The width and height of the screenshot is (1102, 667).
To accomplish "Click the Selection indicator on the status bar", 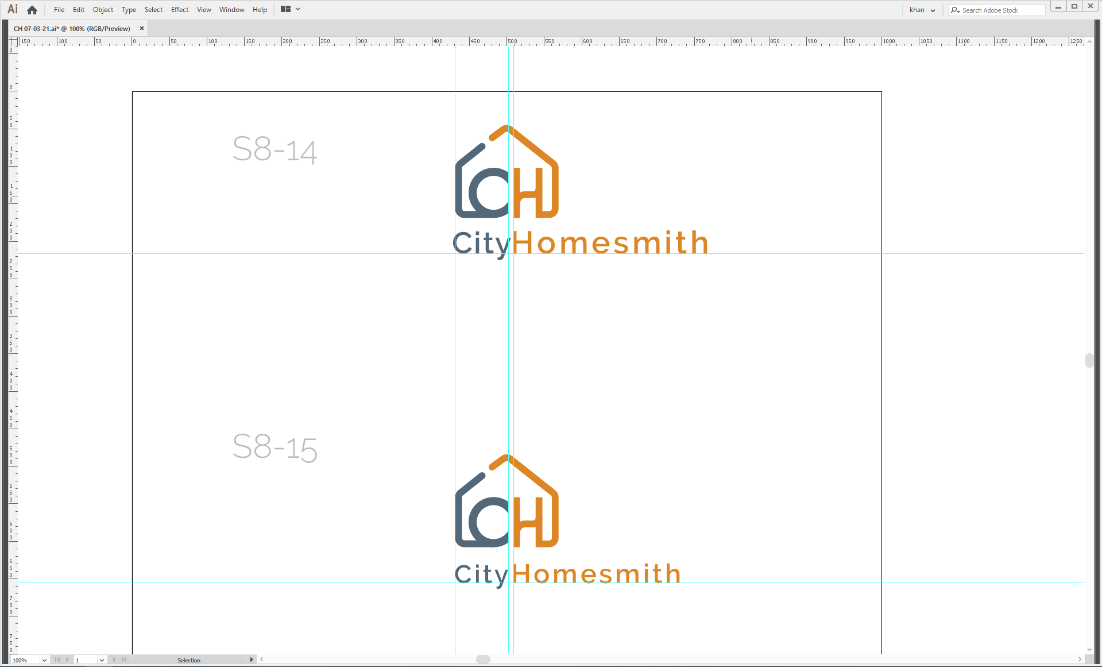I will [x=189, y=660].
